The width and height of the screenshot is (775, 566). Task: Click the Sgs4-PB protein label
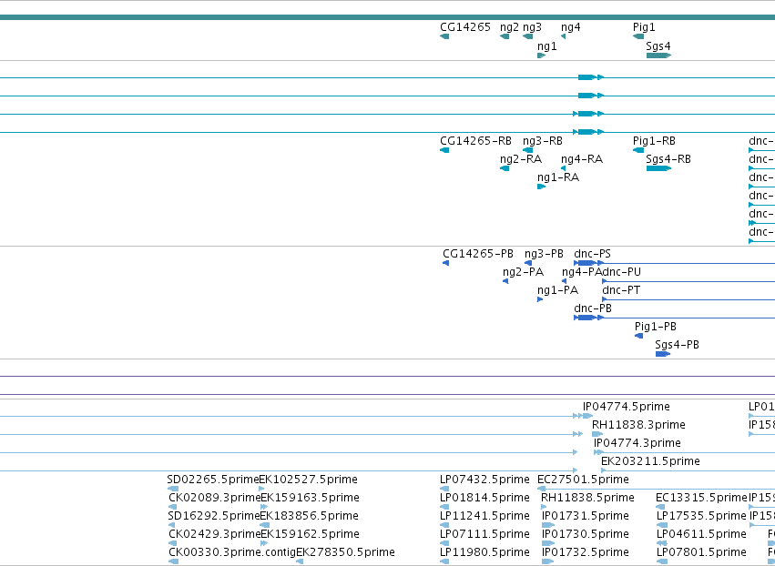(x=678, y=345)
